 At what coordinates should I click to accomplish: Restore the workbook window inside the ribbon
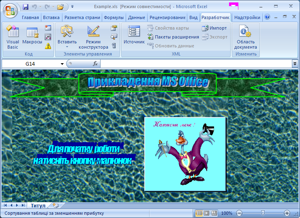285,17
